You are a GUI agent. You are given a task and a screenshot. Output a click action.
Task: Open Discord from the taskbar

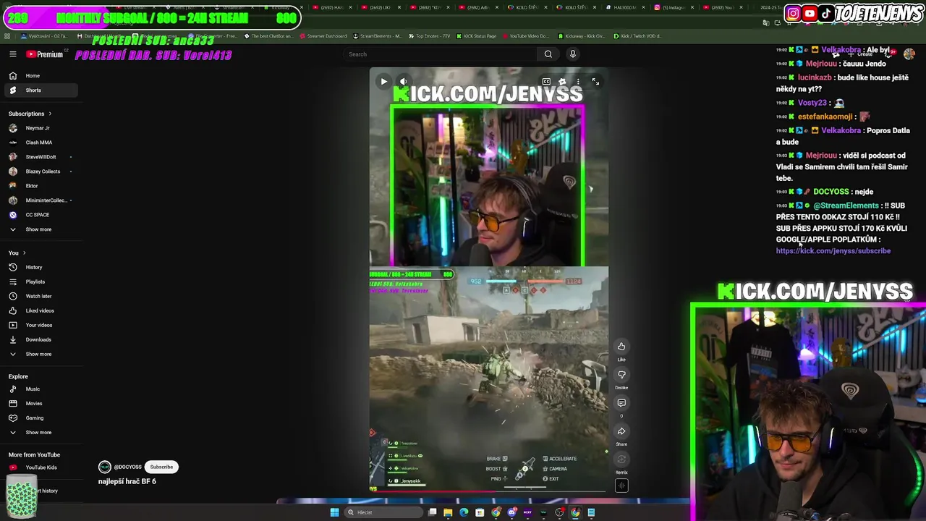pos(511,512)
